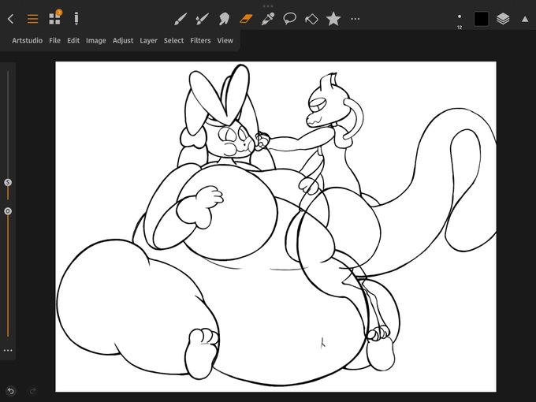Select the Lasso selection tool

coord(289,18)
